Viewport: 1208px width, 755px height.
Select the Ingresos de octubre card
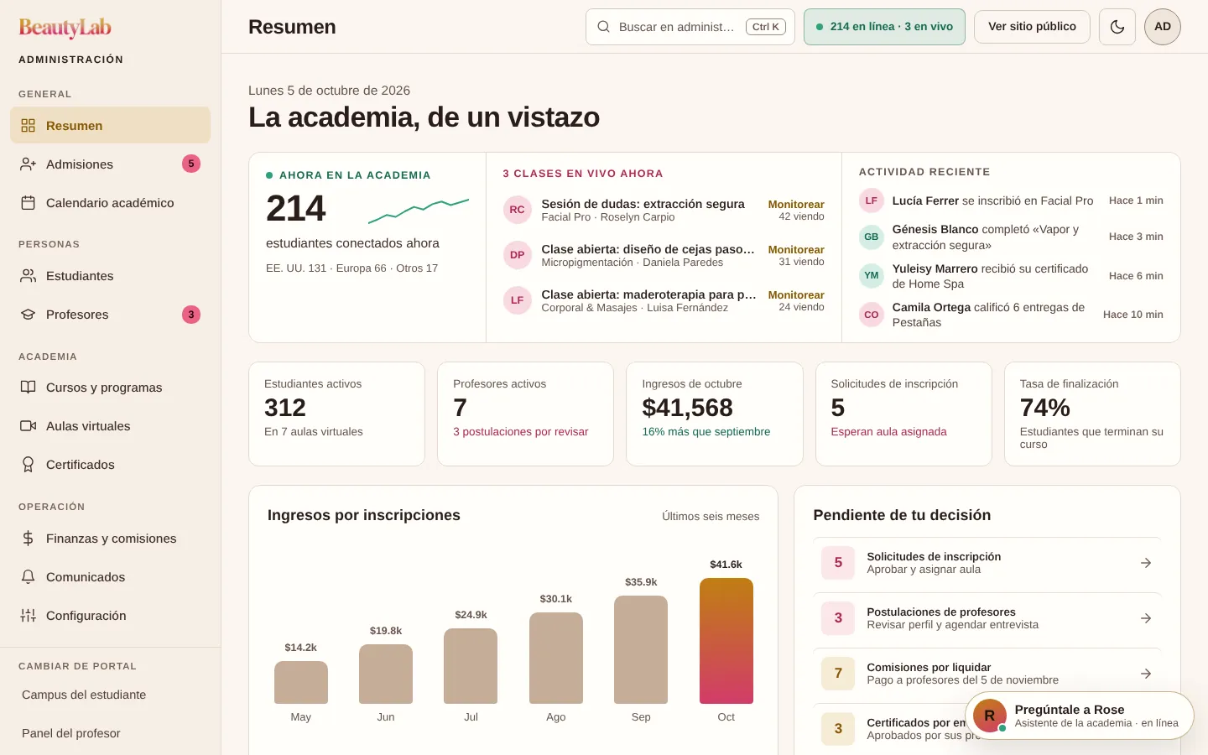[x=715, y=414]
